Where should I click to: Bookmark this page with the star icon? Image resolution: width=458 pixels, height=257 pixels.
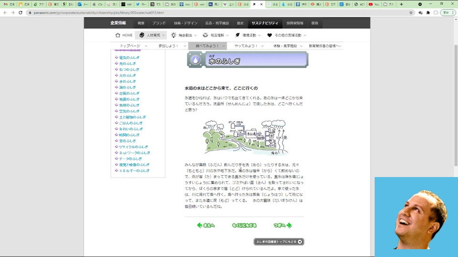tap(411, 12)
